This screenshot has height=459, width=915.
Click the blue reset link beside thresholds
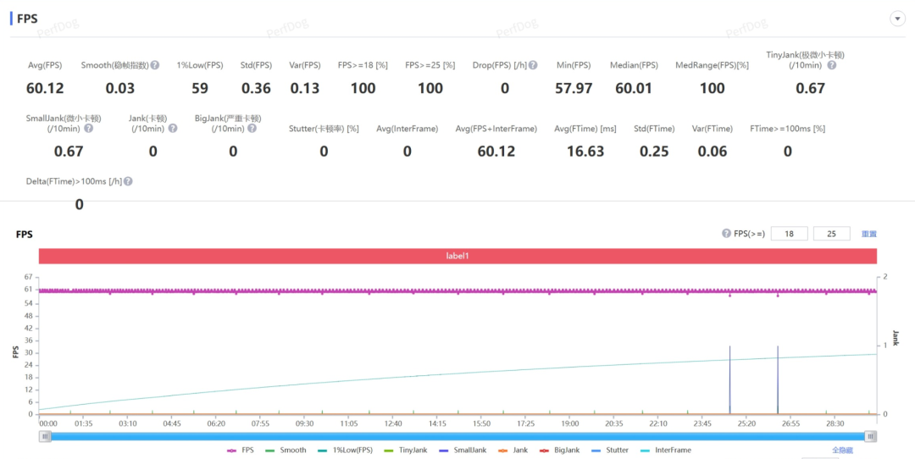pyautogui.click(x=869, y=234)
